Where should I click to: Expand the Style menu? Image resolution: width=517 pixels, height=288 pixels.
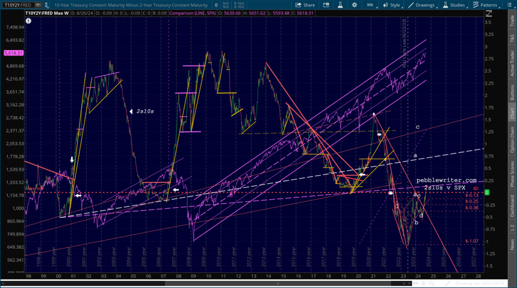coord(392,5)
